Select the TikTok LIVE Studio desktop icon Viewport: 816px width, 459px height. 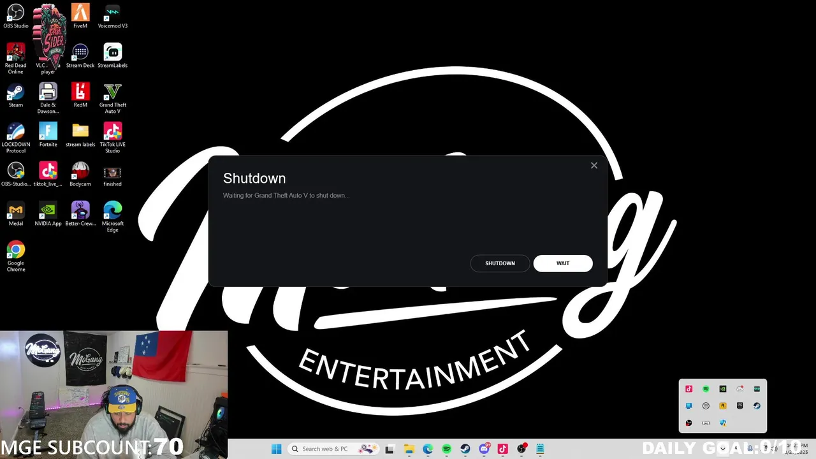[x=113, y=138]
